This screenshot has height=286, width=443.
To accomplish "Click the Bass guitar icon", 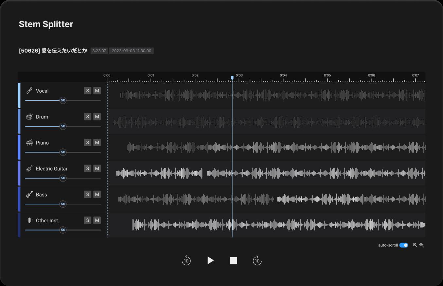I will point(29,195).
